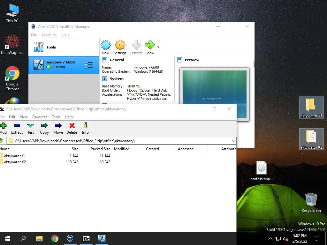Click the Add button in 7-Zip toolbar
This screenshot has width=327, height=245.
click(x=3, y=128)
